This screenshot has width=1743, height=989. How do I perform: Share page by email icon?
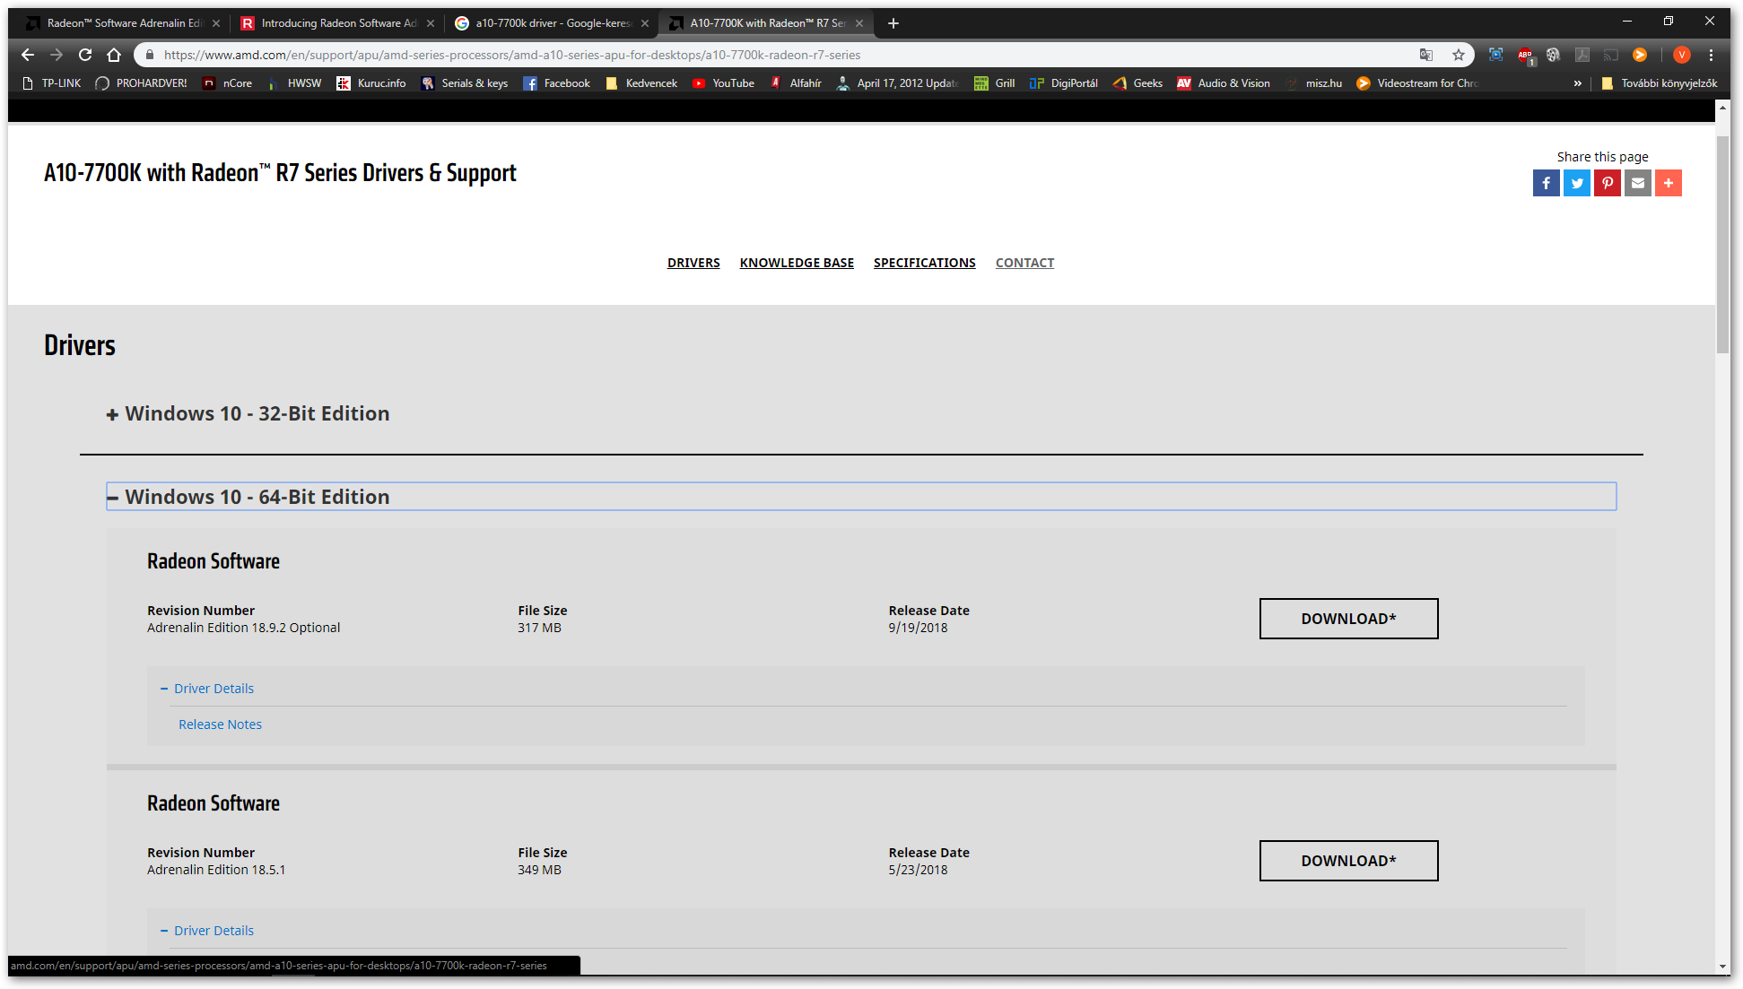1637,183
